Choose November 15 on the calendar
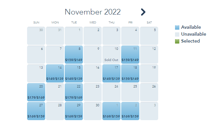The height and width of the screenshot is (134, 212). pyautogui.click(x=74, y=73)
